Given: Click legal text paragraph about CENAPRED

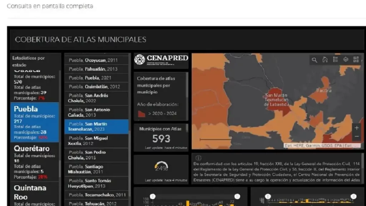Looking at the screenshot, I should coord(277,172).
